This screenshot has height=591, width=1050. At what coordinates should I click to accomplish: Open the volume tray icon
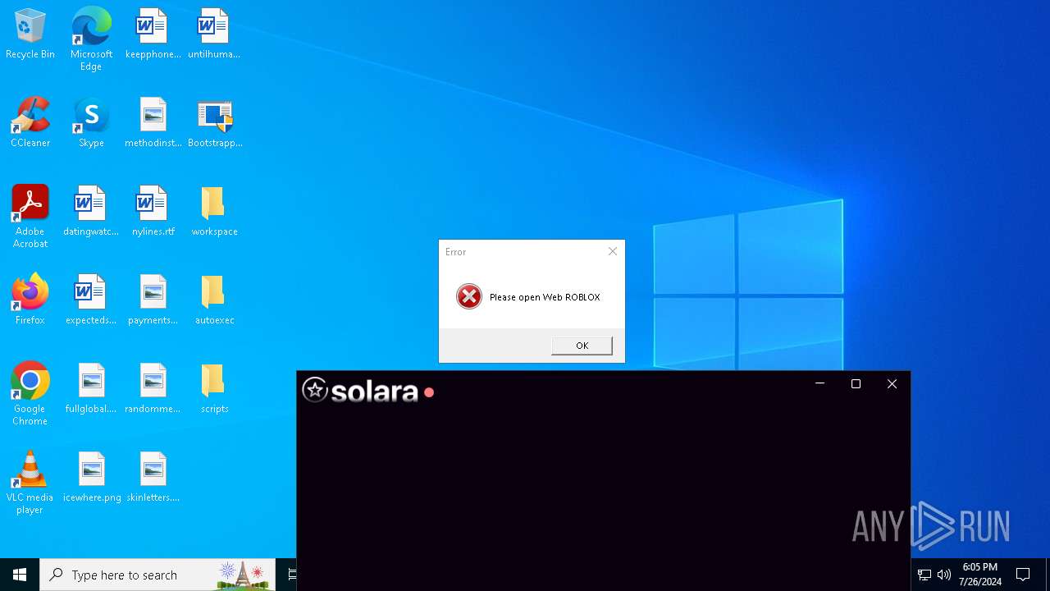944,575
